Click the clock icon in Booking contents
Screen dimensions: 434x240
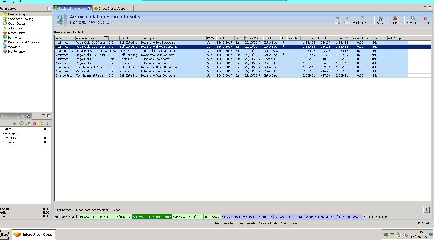pyautogui.click(x=21, y=123)
